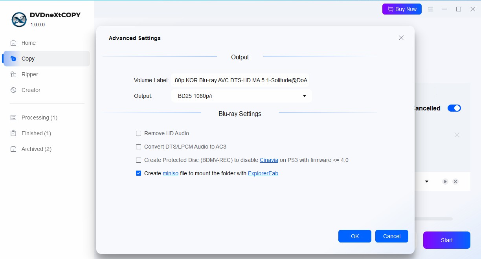The image size is (481, 259).
Task: Click the Finished clipboard icon in sidebar
Action: tap(14, 133)
